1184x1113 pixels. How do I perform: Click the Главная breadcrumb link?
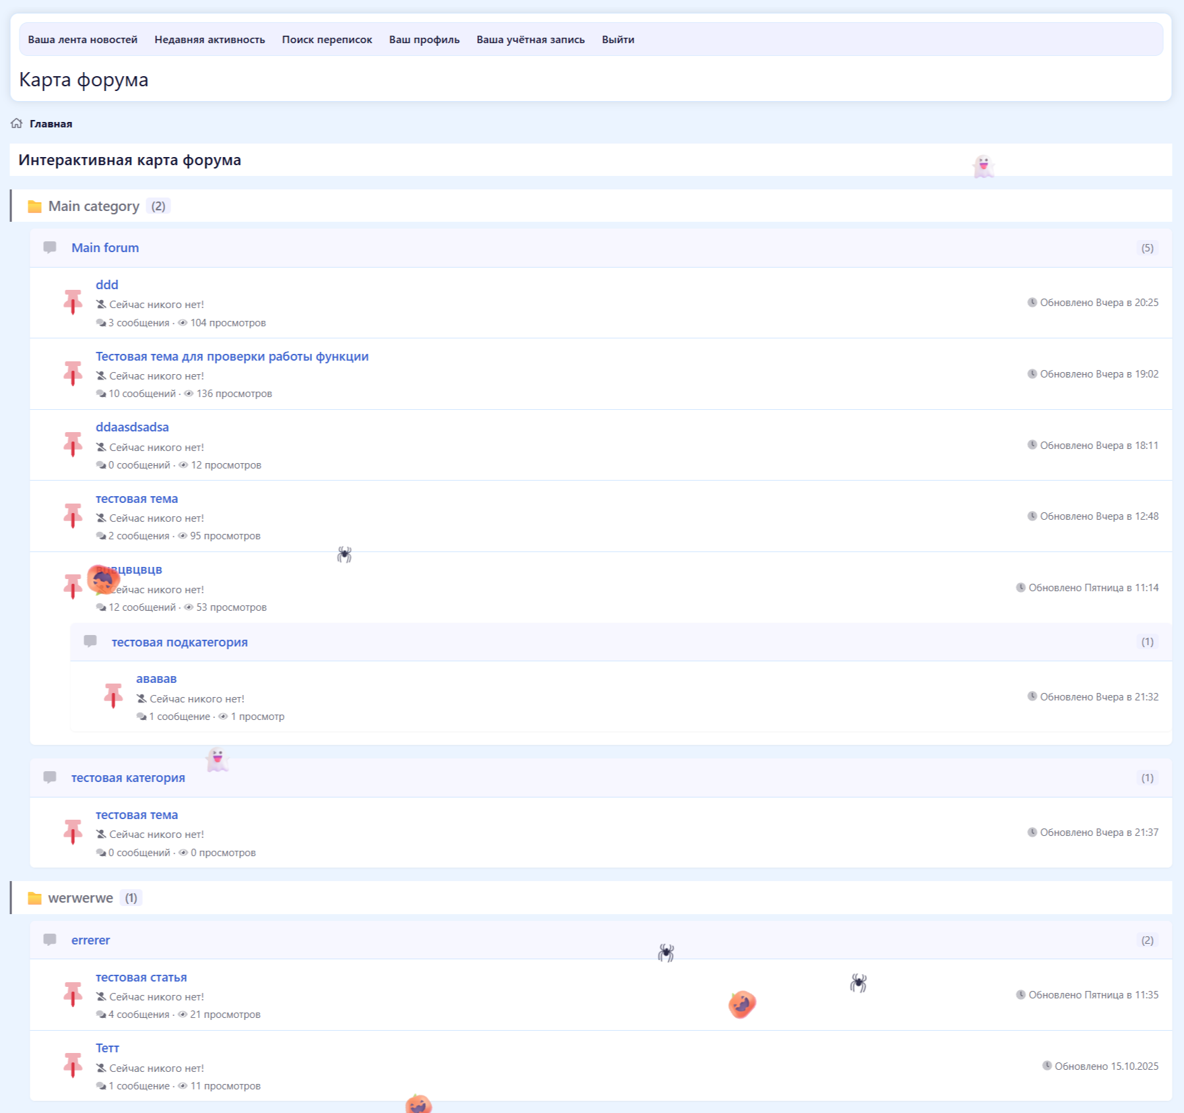(51, 124)
